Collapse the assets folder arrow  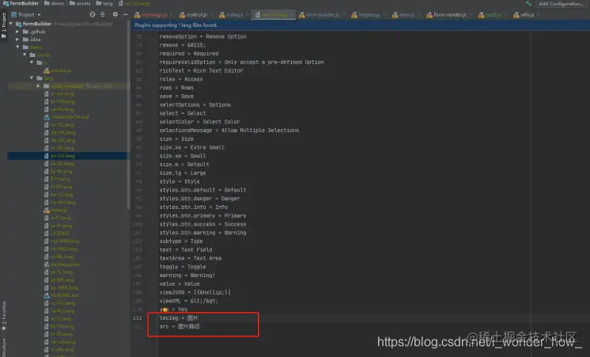pyautogui.click(x=25, y=55)
